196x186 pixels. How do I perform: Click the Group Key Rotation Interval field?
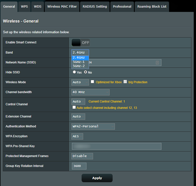[x=79, y=166]
